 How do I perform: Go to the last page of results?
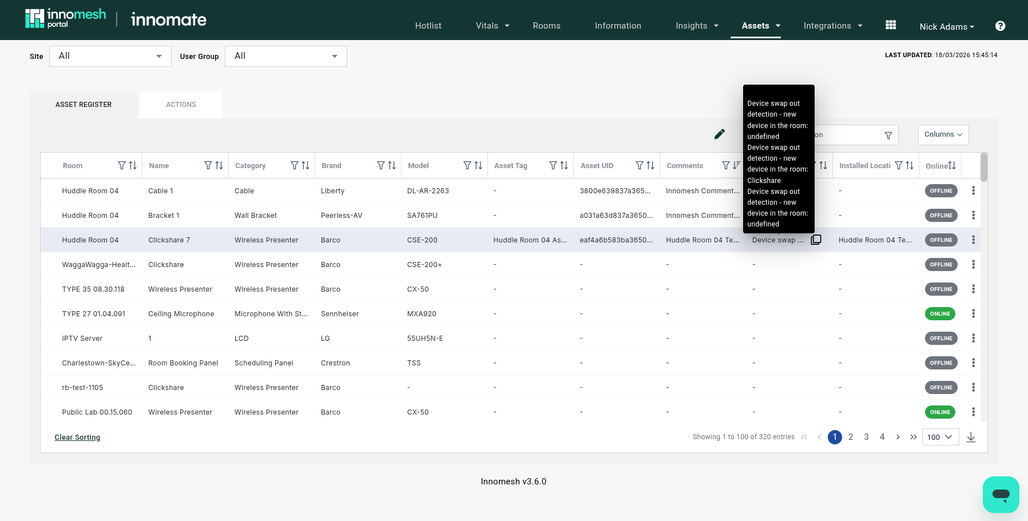click(x=914, y=437)
